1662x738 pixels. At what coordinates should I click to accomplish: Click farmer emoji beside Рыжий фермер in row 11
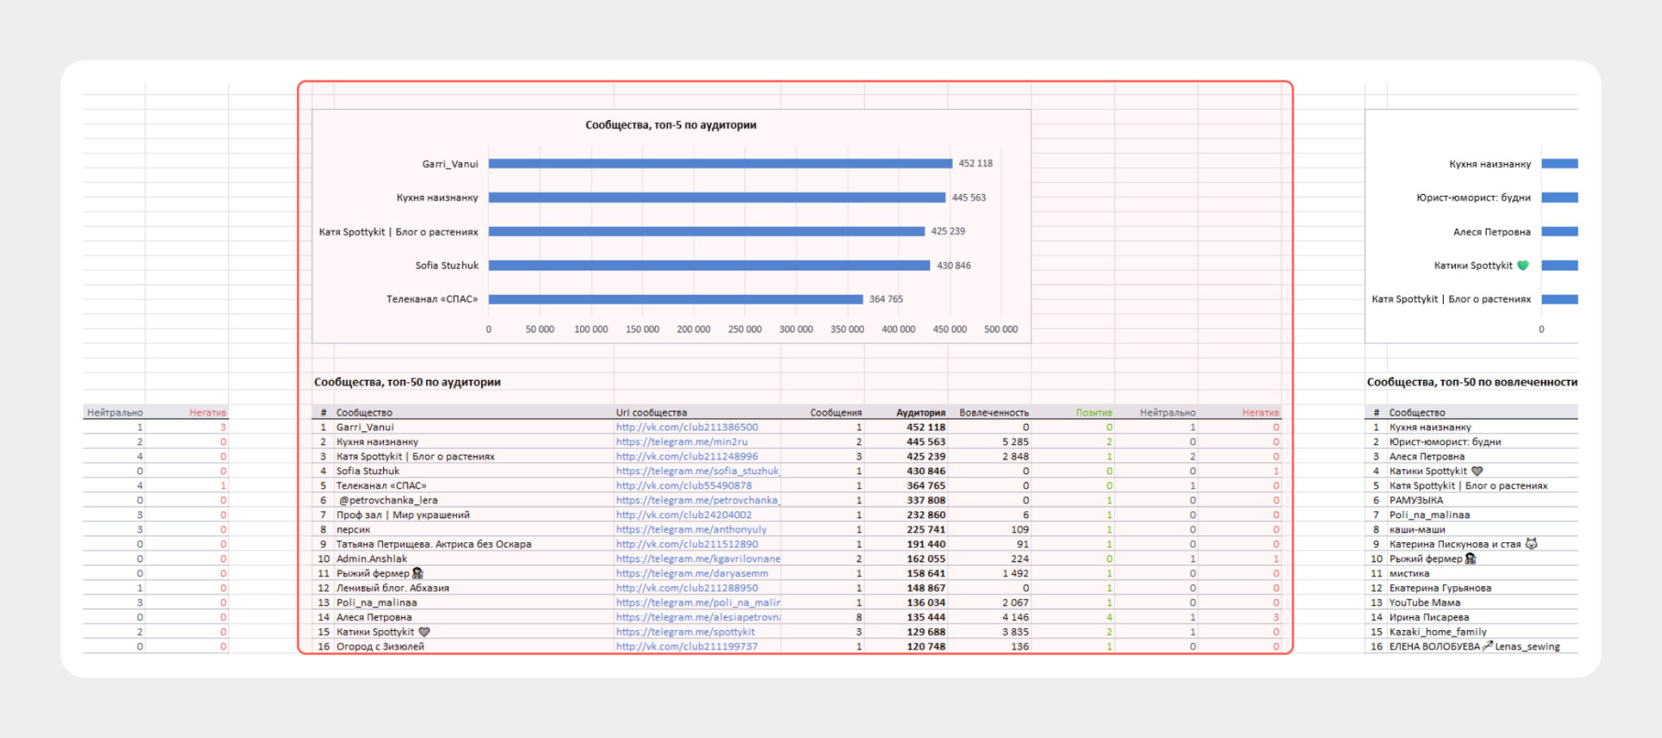click(x=418, y=573)
